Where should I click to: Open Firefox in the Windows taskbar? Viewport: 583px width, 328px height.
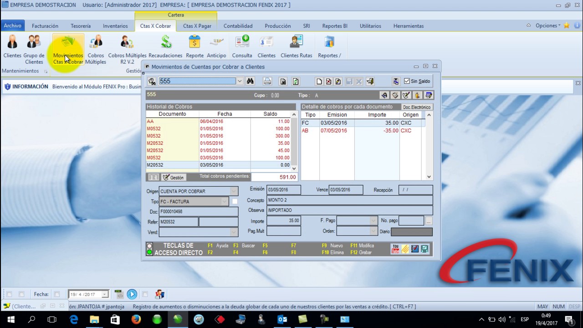tap(136, 319)
